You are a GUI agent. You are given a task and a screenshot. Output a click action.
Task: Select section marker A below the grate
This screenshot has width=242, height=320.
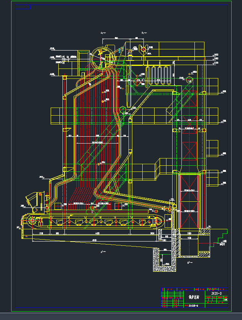point(102,252)
